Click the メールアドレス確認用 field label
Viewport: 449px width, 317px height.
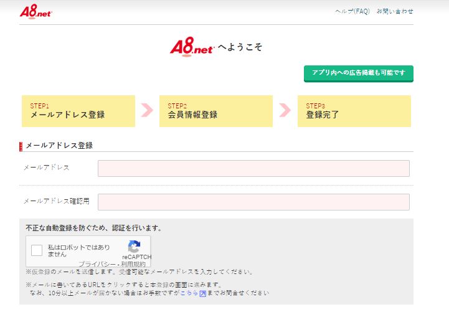pyautogui.click(x=57, y=201)
